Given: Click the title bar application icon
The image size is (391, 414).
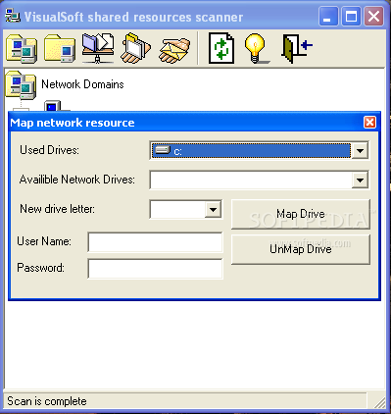Looking at the screenshot, I should tap(14, 17).
